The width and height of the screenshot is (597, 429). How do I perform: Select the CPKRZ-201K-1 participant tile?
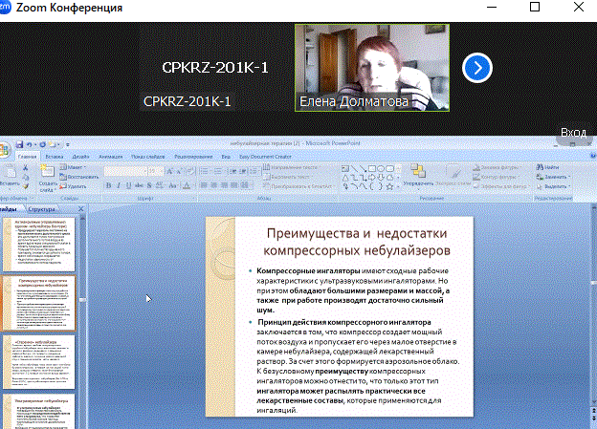215,68
